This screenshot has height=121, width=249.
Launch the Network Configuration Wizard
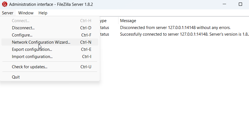[50, 42]
